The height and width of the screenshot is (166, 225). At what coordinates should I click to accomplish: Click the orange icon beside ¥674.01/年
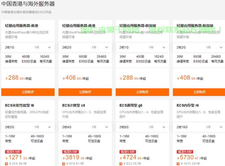64,164
